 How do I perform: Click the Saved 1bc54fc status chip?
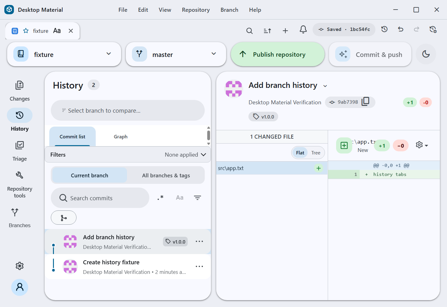pyautogui.click(x=344, y=29)
